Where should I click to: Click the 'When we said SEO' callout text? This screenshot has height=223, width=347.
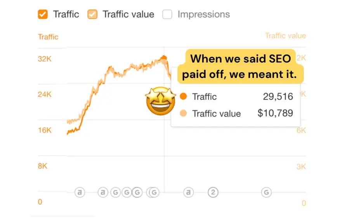[x=240, y=59]
